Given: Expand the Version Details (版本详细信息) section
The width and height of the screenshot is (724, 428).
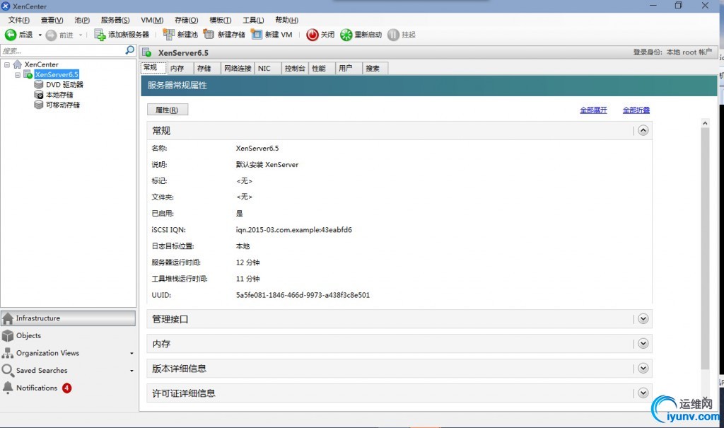Looking at the screenshot, I should click(643, 369).
